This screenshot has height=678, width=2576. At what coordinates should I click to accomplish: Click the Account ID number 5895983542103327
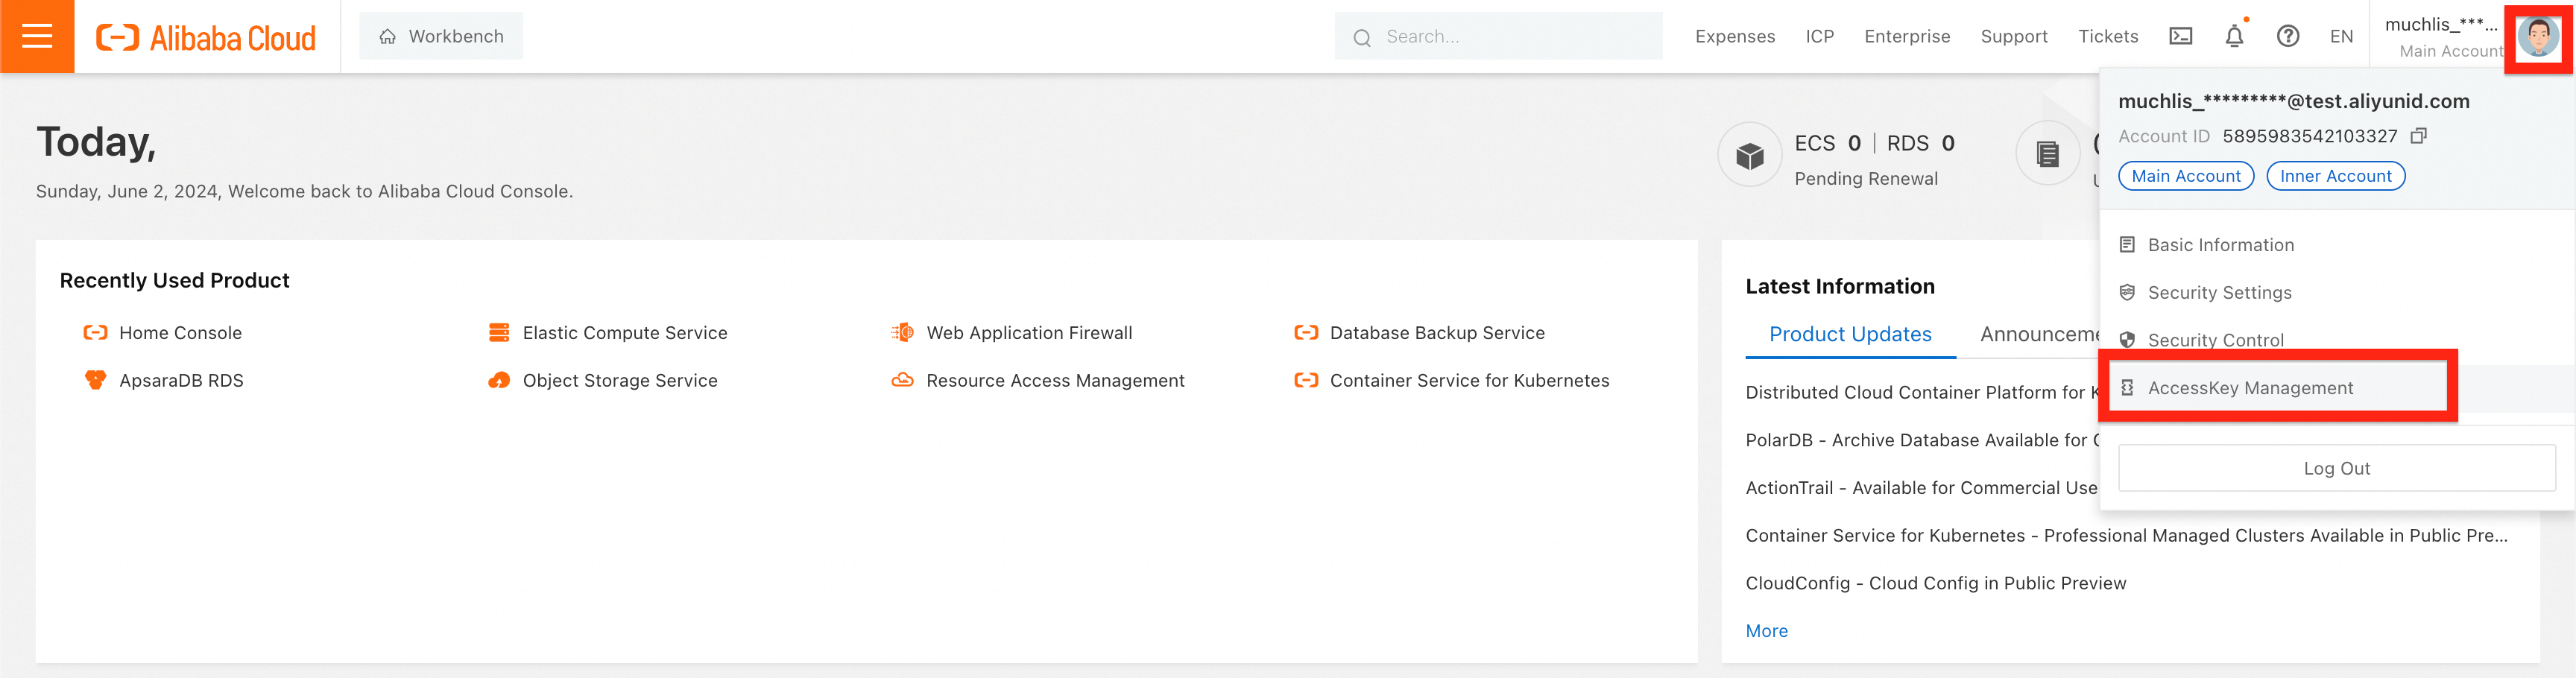point(2309,136)
